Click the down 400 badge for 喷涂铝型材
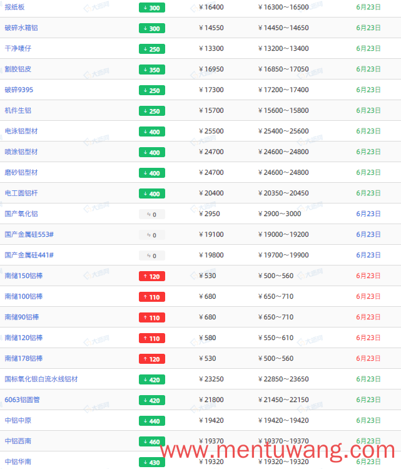Viewport: 401px width, 469px height. (x=152, y=152)
